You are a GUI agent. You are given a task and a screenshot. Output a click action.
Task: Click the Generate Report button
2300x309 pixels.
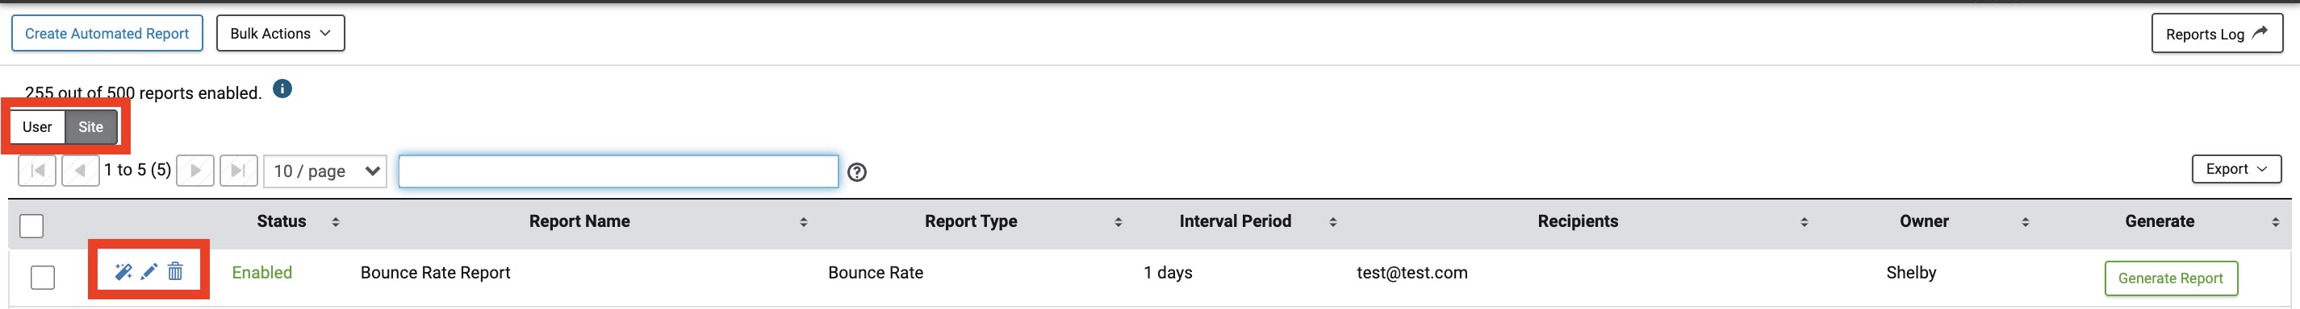(2171, 278)
